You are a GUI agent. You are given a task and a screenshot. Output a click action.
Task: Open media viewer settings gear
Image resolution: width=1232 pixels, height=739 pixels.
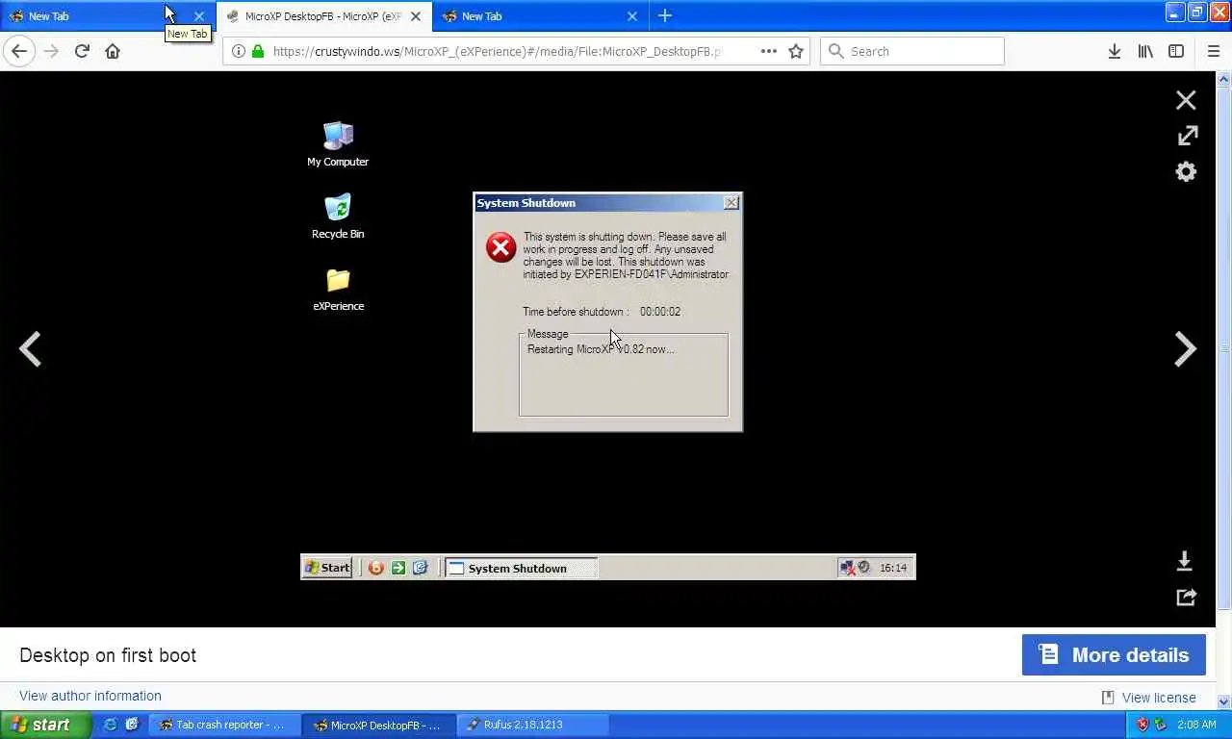click(1186, 171)
